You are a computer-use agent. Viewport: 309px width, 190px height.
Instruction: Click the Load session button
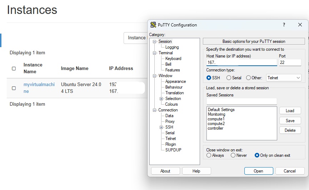point(290,111)
